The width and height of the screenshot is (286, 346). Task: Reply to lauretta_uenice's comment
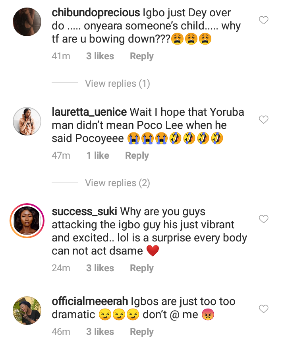click(x=137, y=156)
